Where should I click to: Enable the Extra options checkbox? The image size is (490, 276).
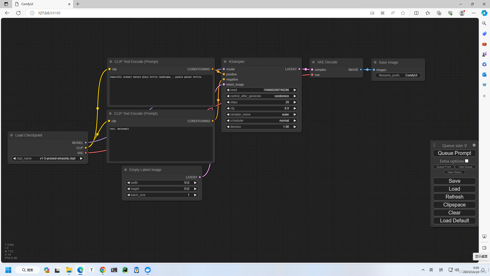(x=467, y=161)
